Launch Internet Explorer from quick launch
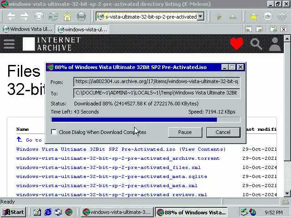Viewport: 291px width, 218px height. tap(48, 212)
